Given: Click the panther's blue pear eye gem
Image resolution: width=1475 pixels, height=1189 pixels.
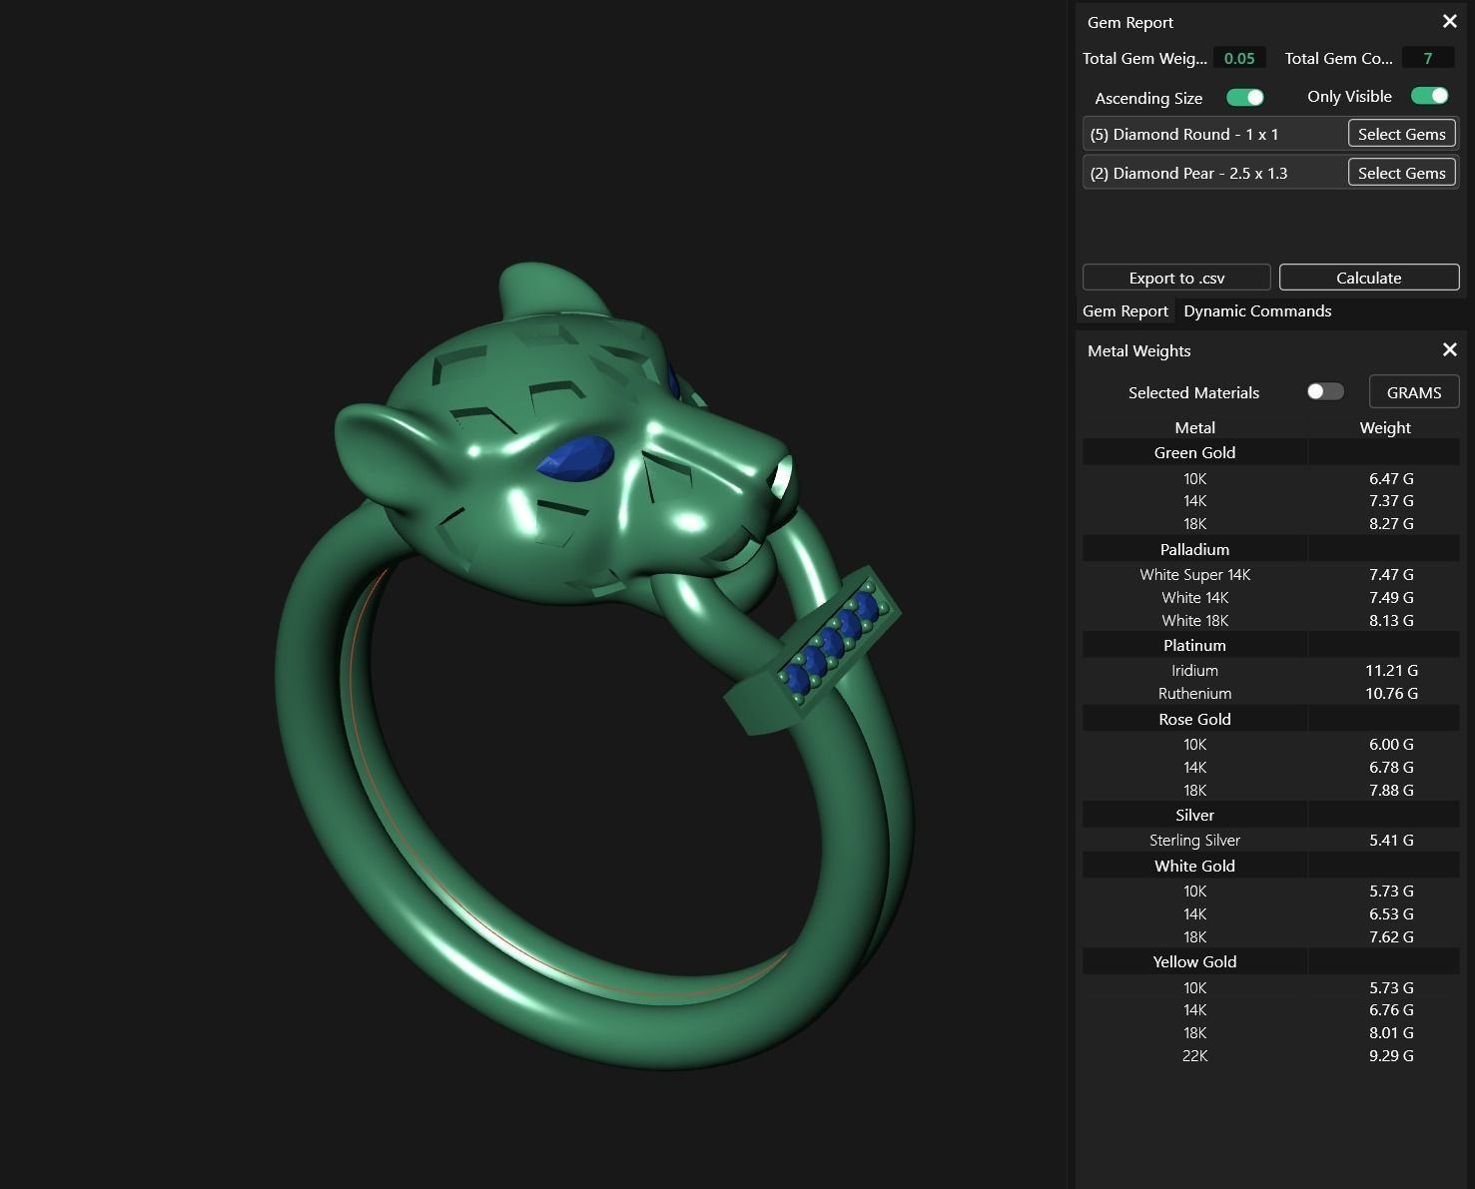Looking at the screenshot, I should coord(576,458).
